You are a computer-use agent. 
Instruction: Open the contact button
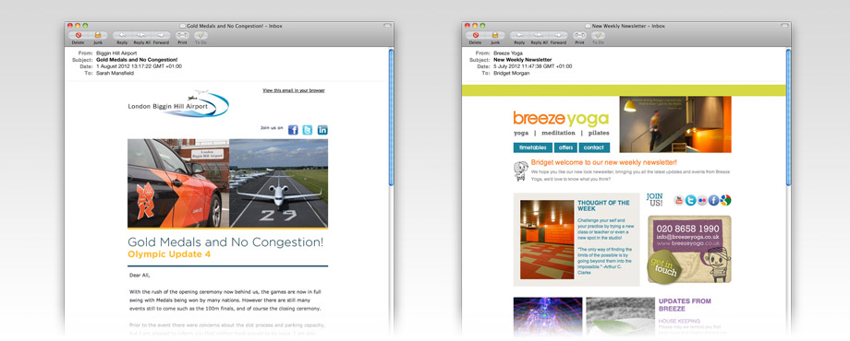click(x=594, y=147)
